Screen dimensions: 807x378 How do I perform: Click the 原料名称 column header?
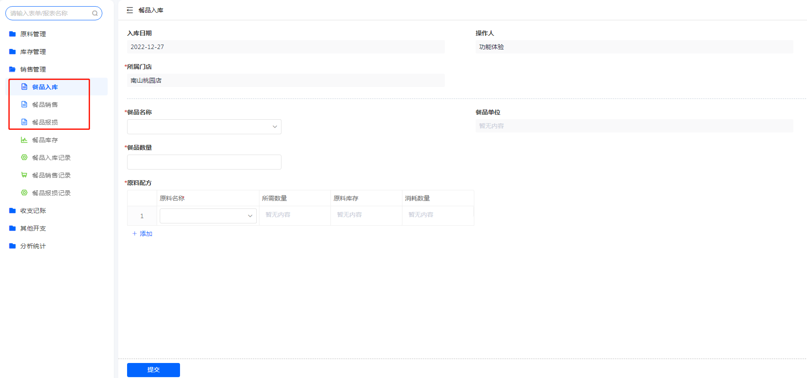(x=208, y=198)
